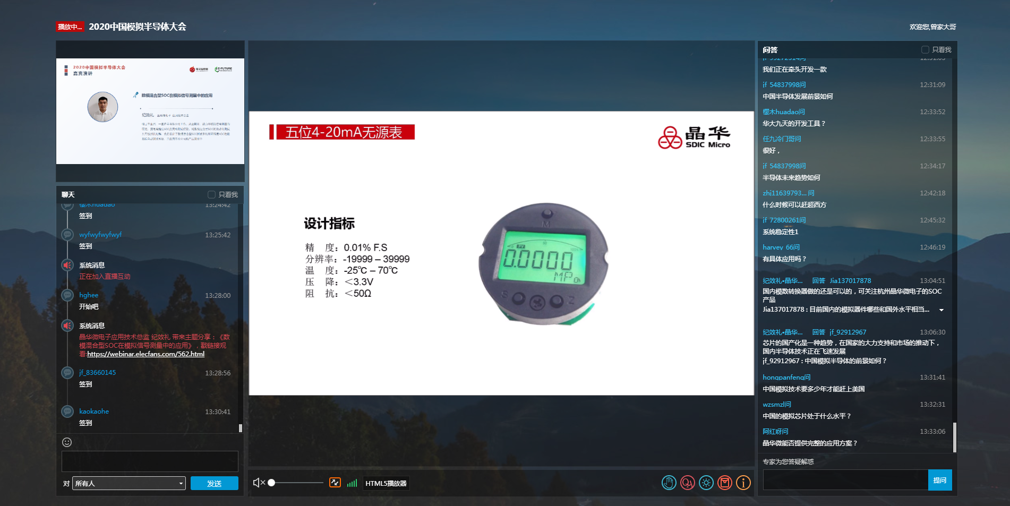Click the 问答 panel scrollbar thumb
1010x506 pixels.
(954, 438)
